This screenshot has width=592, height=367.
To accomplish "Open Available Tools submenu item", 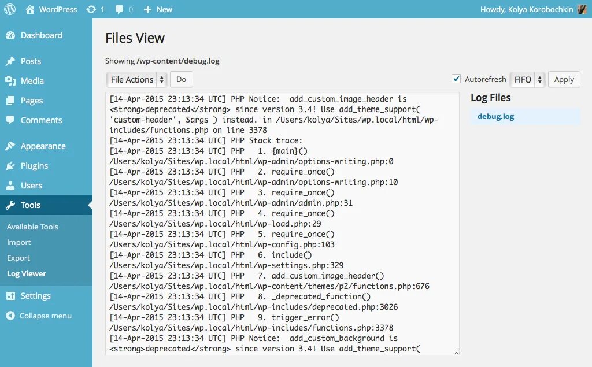I will click(32, 227).
